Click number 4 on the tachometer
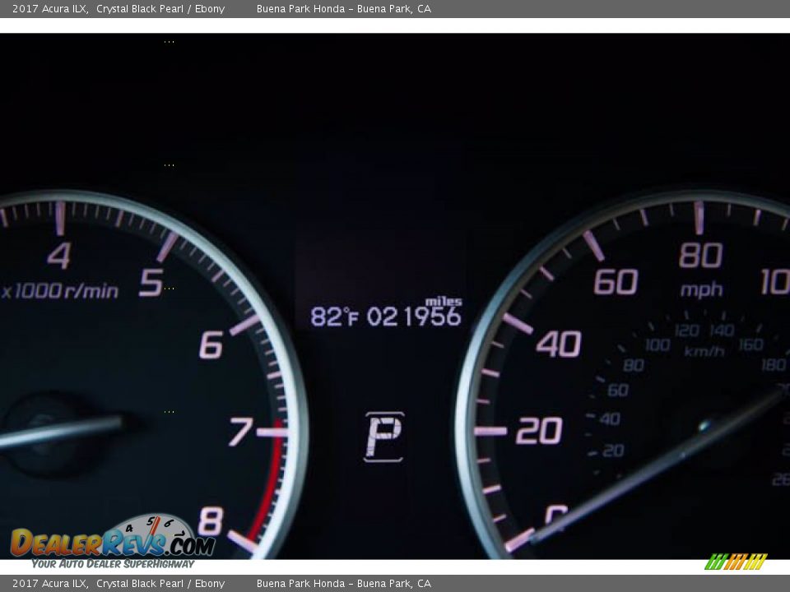Viewport: 790px width, 592px height. tap(58, 256)
